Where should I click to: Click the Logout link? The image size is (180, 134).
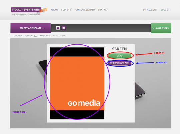165,10
